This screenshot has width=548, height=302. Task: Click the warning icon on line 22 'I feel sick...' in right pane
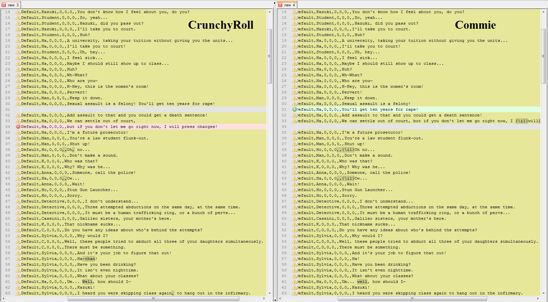click(x=295, y=58)
